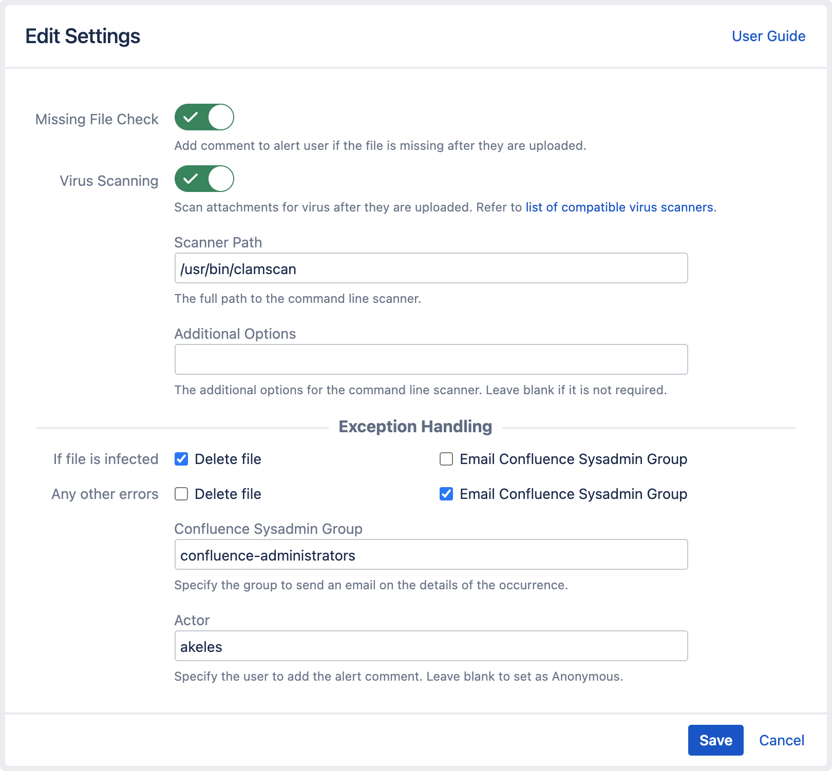Click the Actor field containing akeles
This screenshot has height=771, width=832.
431,646
